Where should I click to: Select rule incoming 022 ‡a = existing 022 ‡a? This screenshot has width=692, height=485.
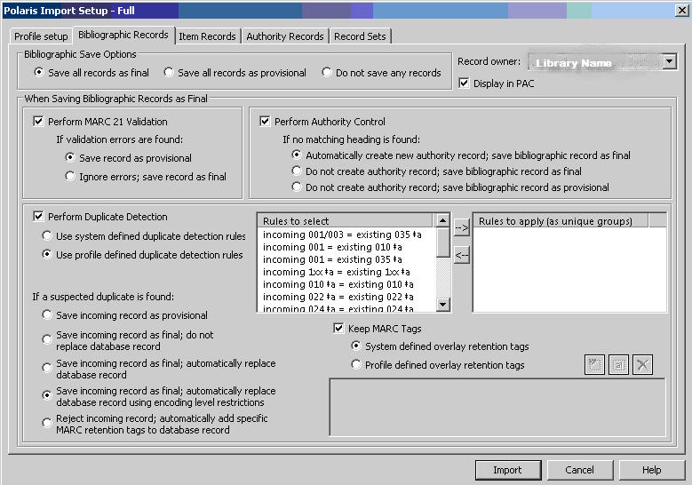point(338,297)
